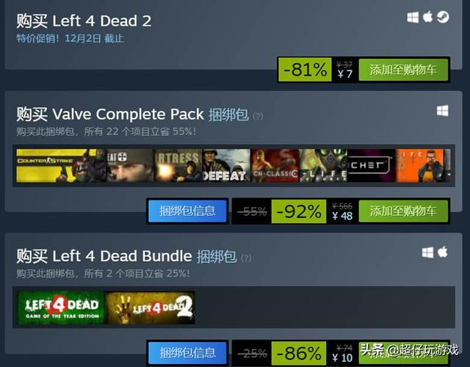Add Valve Complete Pack (¥48) to cart
470x367 pixels.
tap(403, 211)
